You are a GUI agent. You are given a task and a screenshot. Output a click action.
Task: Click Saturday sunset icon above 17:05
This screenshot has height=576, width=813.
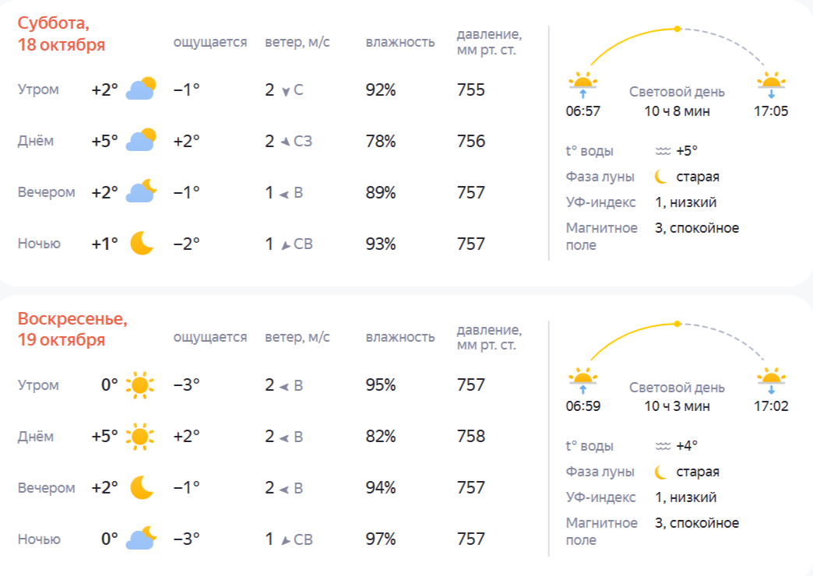tap(771, 84)
